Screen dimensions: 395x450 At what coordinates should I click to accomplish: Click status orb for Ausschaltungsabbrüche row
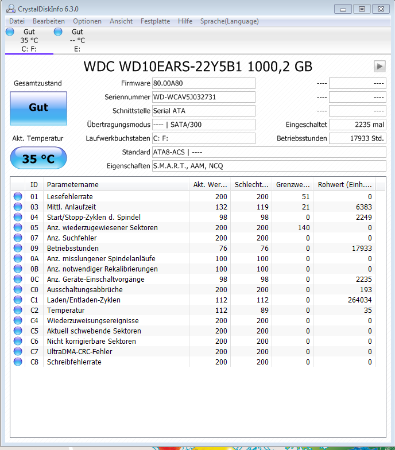click(x=18, y=289)
